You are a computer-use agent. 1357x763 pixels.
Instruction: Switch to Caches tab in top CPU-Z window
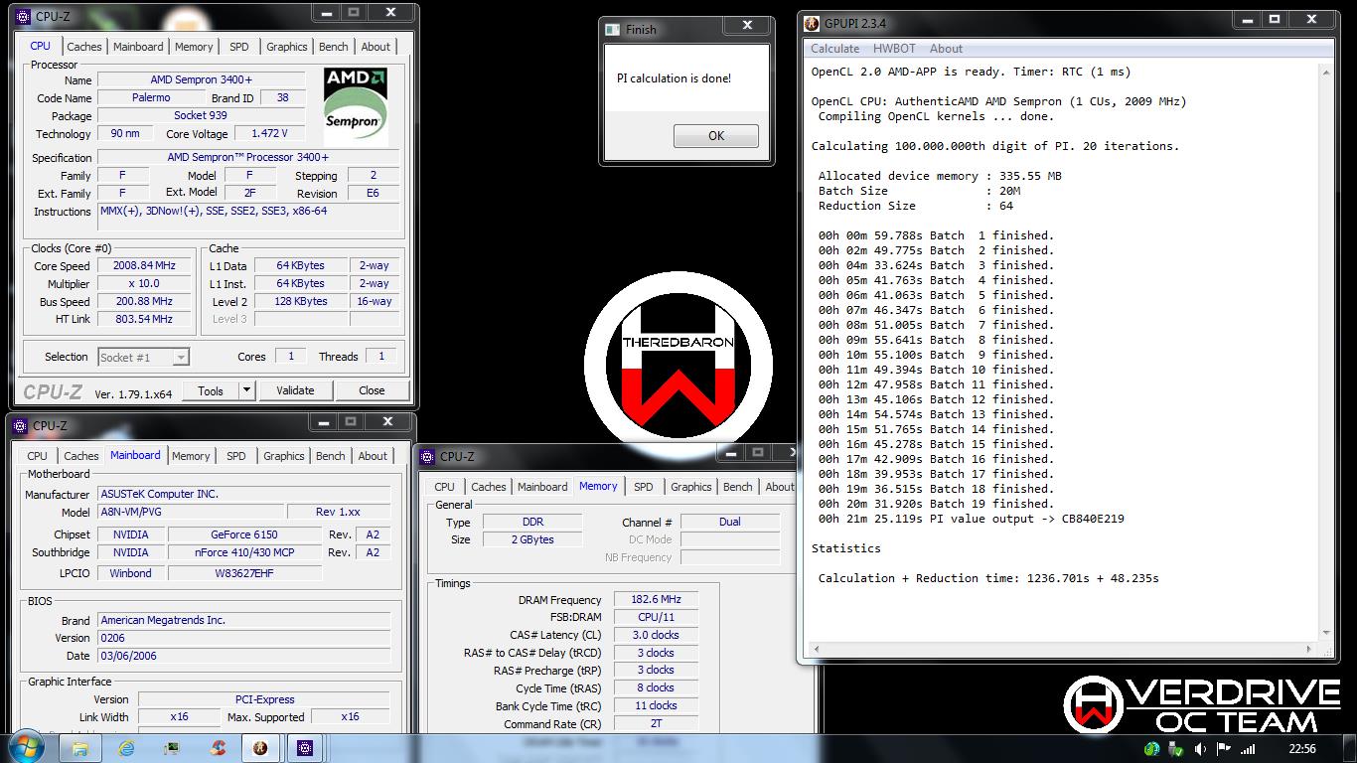pyautogui.click(x=84, y=47)
